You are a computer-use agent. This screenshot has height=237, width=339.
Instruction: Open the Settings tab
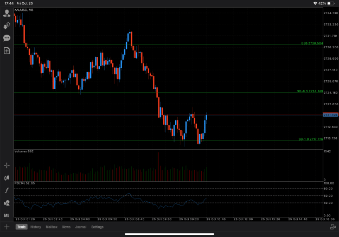[x=97, y=227]
